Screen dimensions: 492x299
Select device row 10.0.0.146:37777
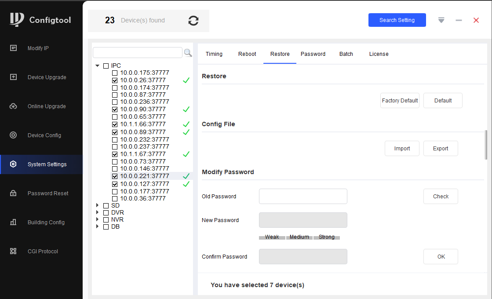click(x=144, y=168)
